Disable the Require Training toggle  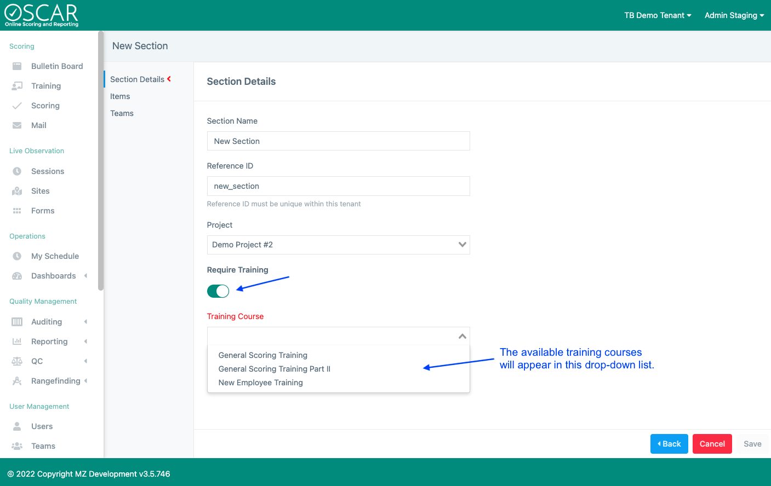pos(218,291)
